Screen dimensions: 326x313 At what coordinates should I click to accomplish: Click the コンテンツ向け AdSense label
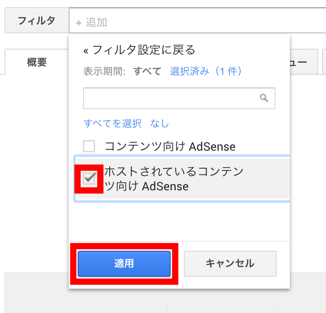coord(170,147)
